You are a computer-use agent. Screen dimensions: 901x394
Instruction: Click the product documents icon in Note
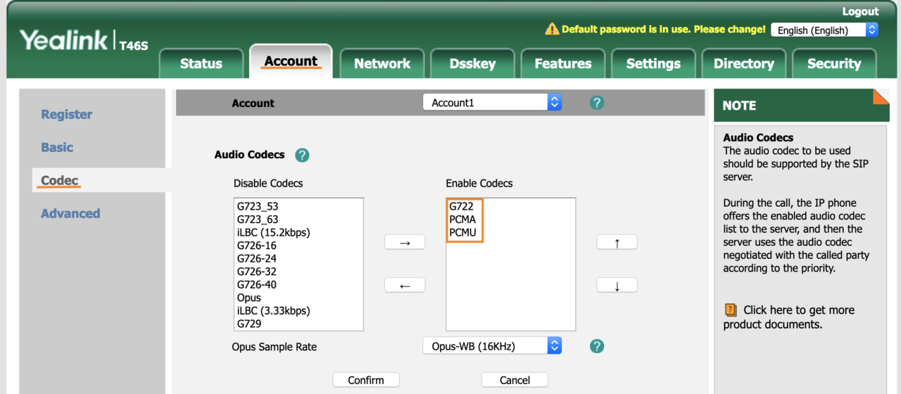tap(731, 310)
